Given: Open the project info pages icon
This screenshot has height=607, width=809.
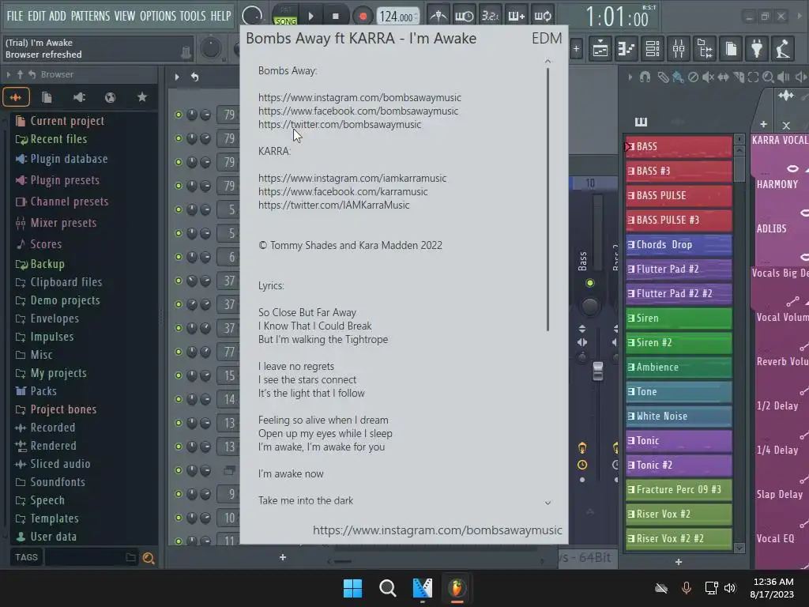Looking at the screenshot, I should pos(731,49).
